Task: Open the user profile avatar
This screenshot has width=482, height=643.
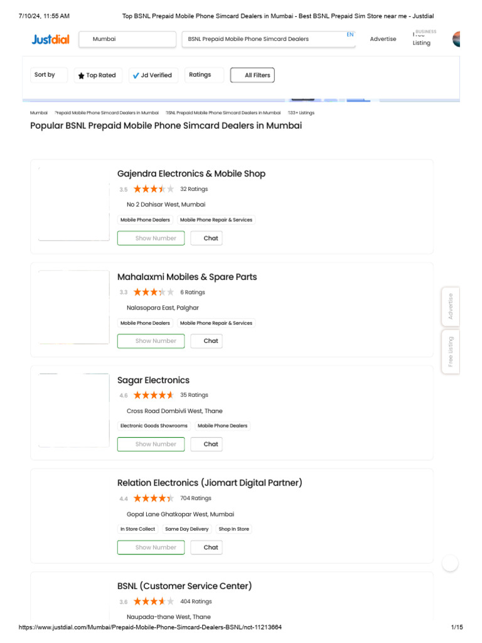Action: click(456, 39)
